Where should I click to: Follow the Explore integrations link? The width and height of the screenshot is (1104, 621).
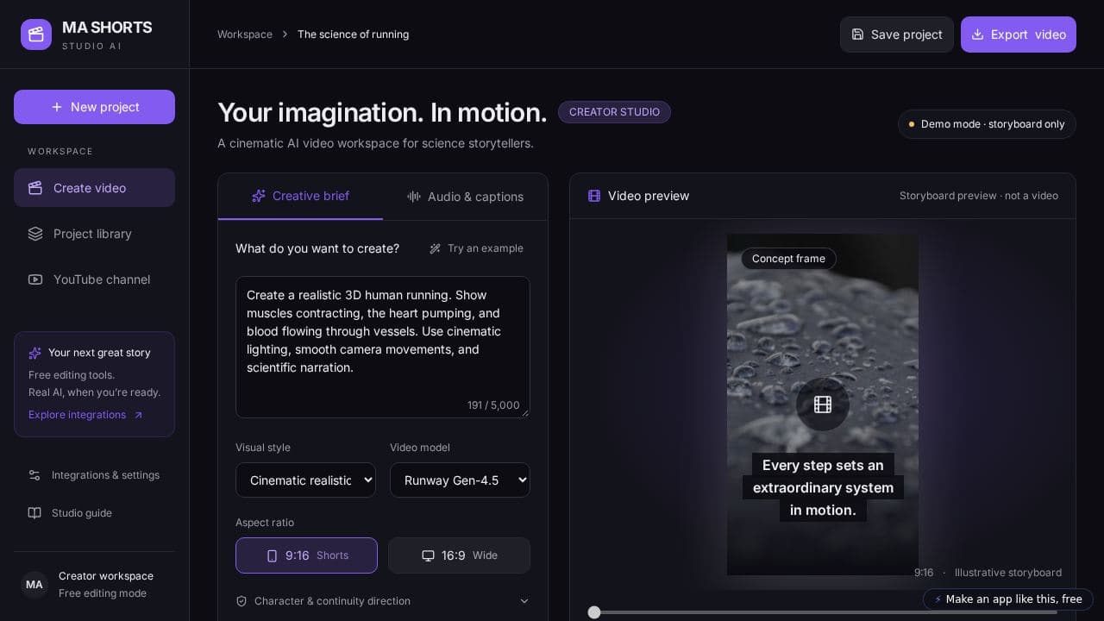point(85,415)
